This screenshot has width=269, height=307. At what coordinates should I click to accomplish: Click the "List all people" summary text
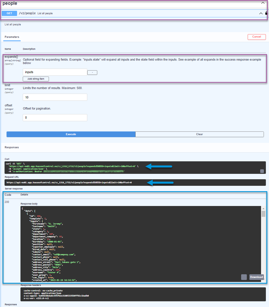(x=45, y=13)
